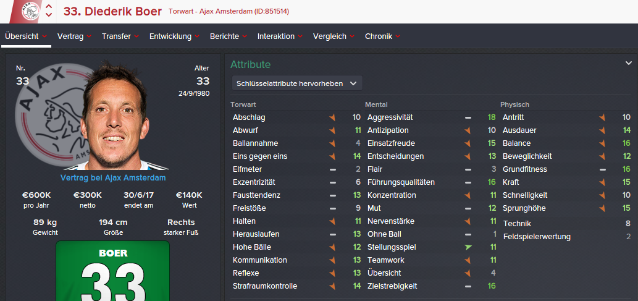Click the trend arrow beside Abschlag
638x301 pixels.
332,117
